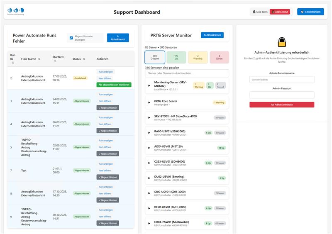Click Run anzeigen for run ID 3
The image size is (332, 234).
(x=105, y=95)
